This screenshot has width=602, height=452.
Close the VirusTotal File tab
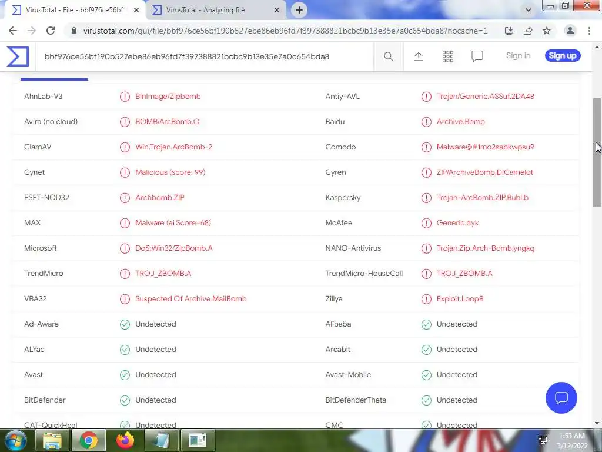[x=136, y=10]
